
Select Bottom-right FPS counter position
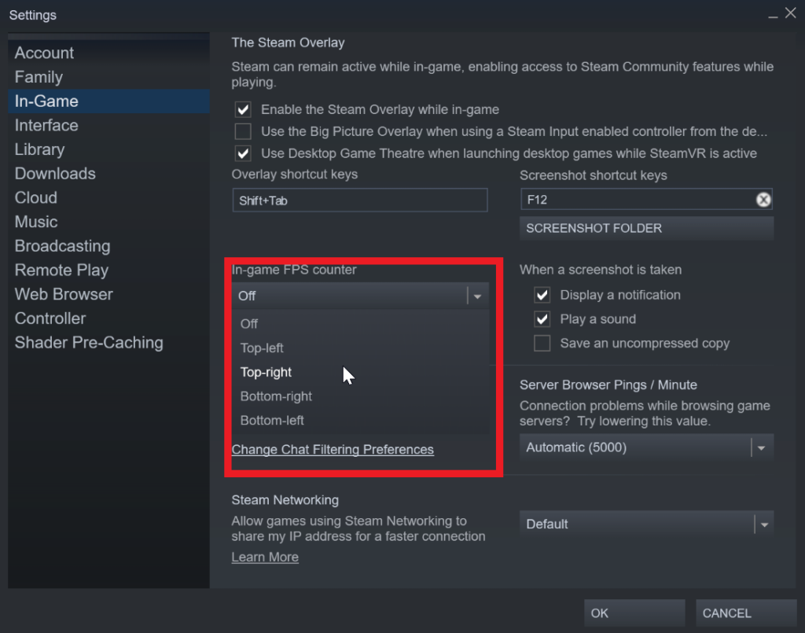pyautogui.click(x=276, y=396)
